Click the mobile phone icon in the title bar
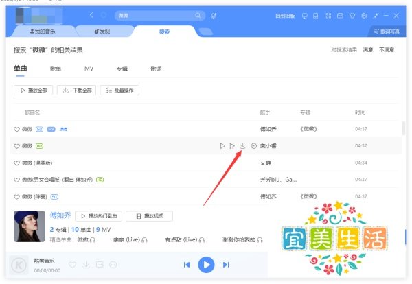 pyautogui.click(x=316, y=16)
